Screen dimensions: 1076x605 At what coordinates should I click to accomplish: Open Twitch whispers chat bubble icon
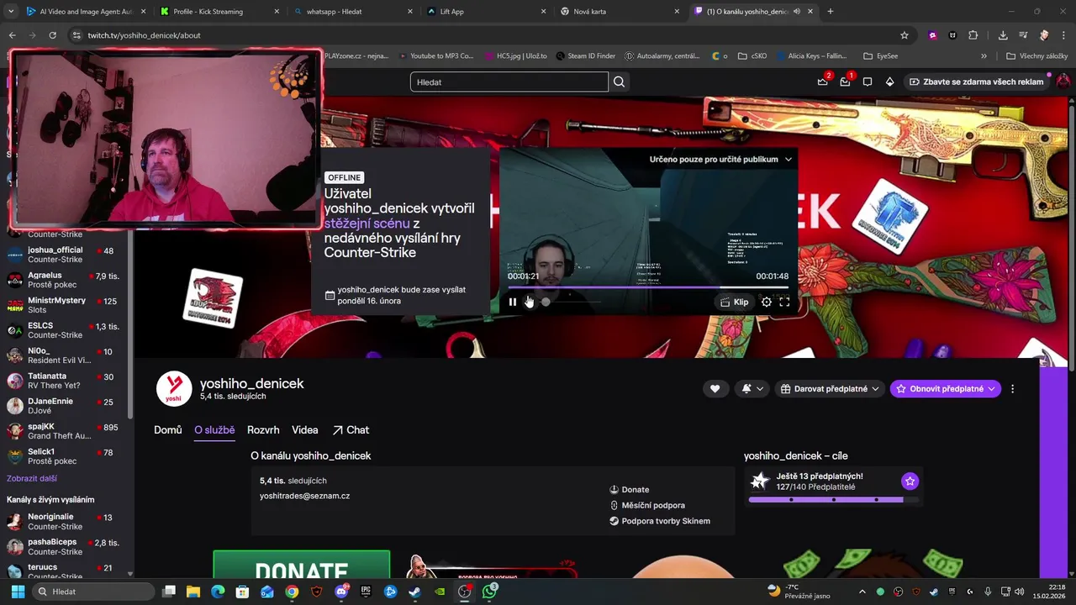click(868, 82)
